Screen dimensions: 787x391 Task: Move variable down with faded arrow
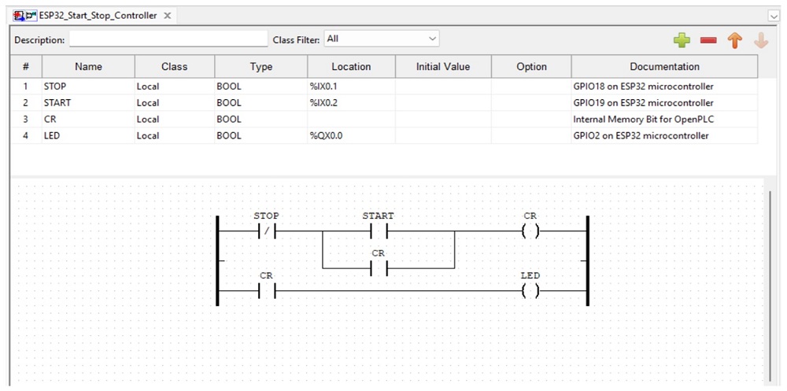tap(761, 40)
